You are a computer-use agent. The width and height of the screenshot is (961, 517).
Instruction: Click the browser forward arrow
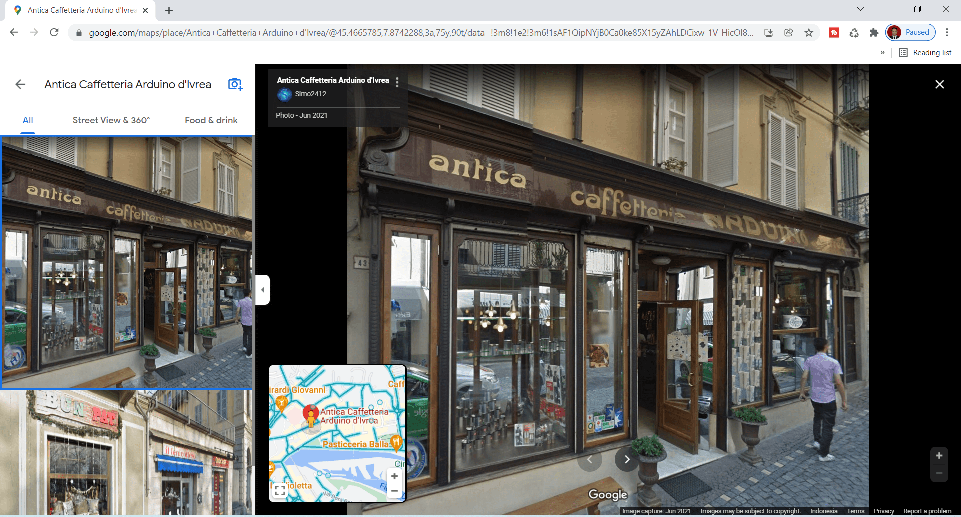click(x=34, y=32)
